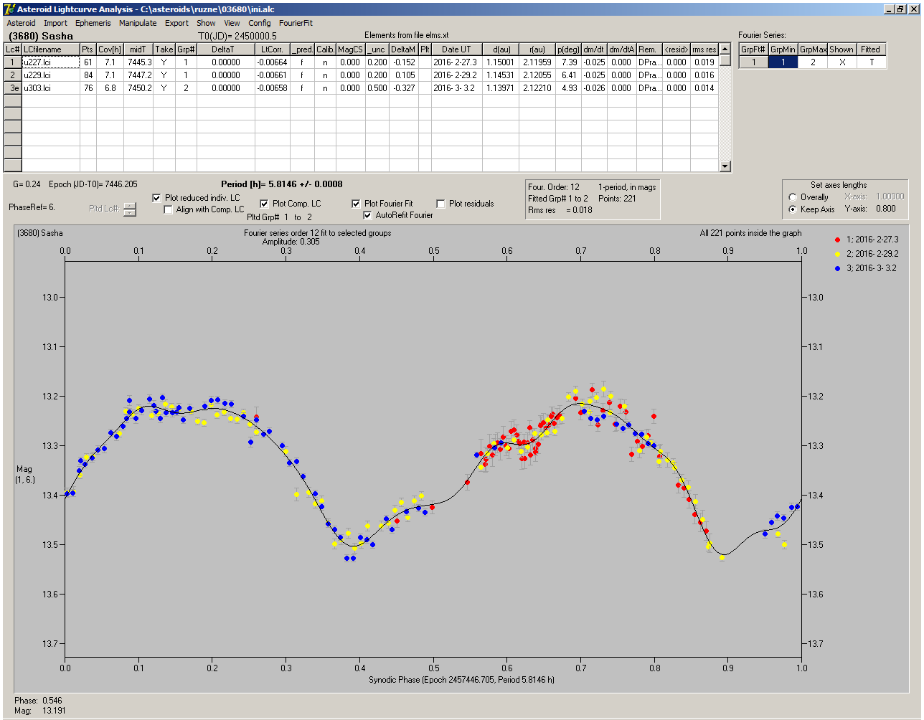The height and width of the screenshot is (720, 924).
Task: Toggle Plot Comp. LC checkbox
Action: pos(264,204)
